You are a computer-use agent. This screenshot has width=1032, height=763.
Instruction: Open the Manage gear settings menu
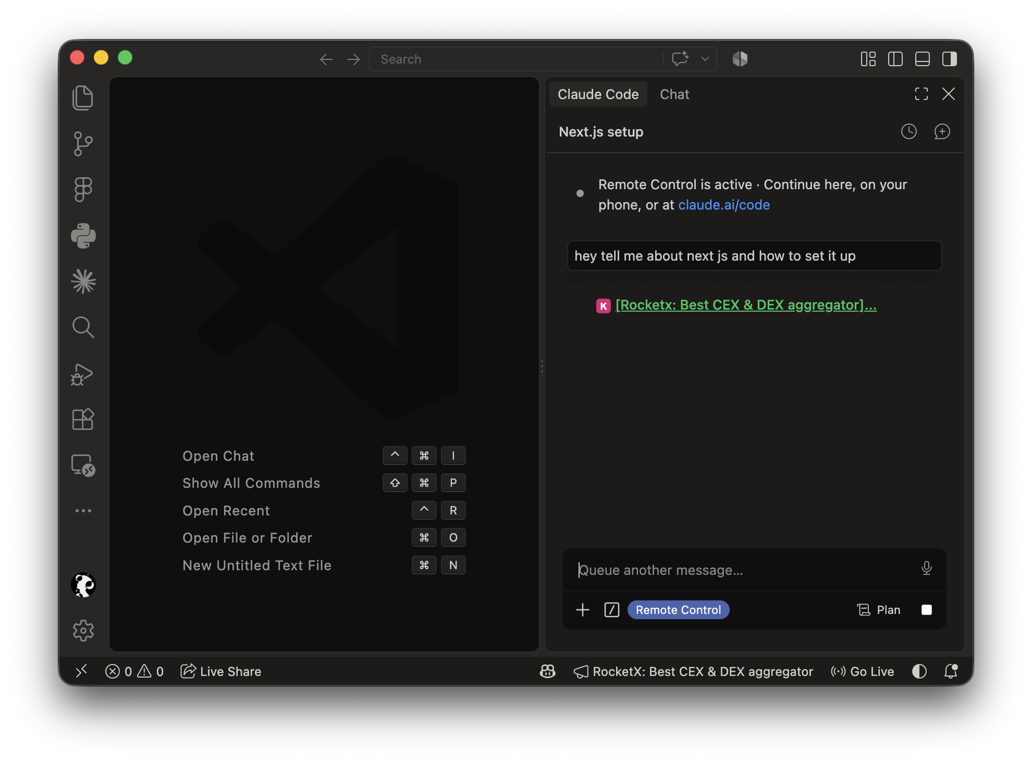coord(83,631)
